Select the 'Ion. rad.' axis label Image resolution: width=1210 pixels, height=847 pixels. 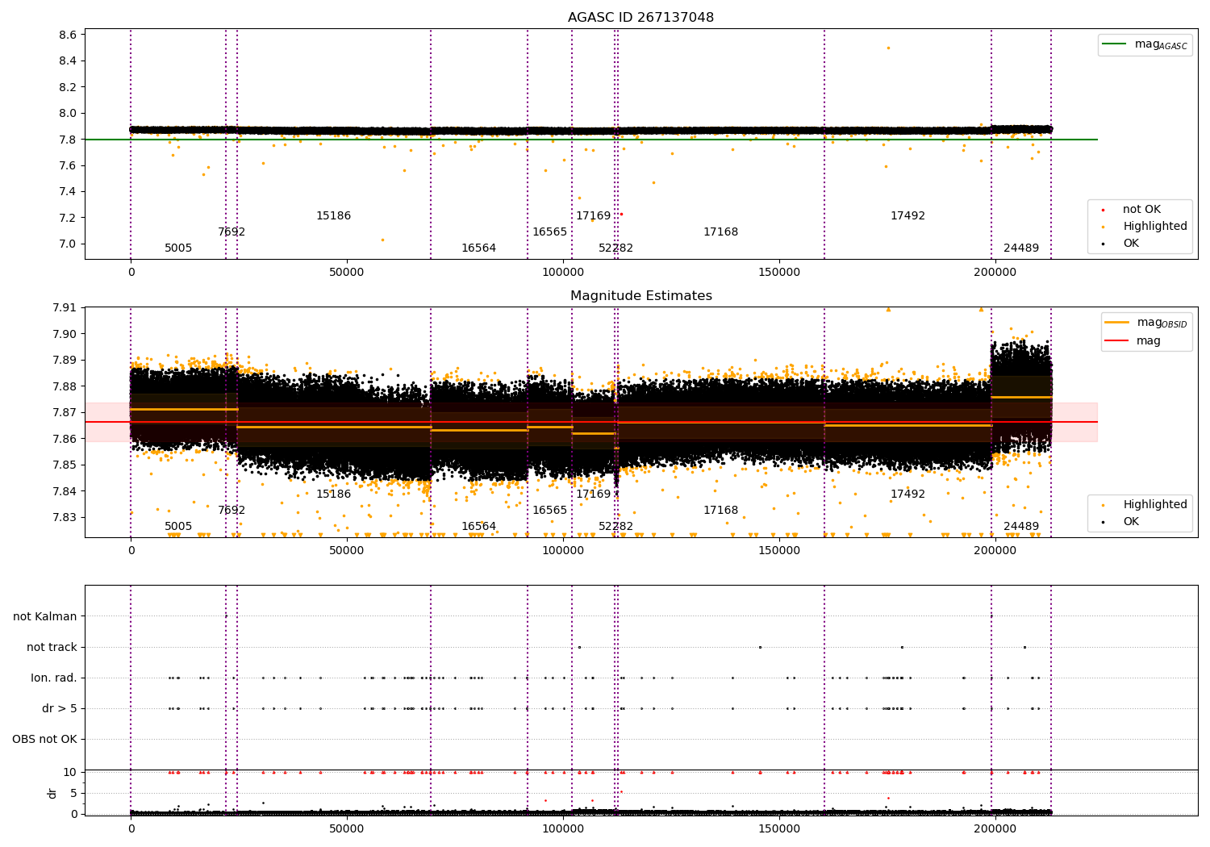(54, 678)
